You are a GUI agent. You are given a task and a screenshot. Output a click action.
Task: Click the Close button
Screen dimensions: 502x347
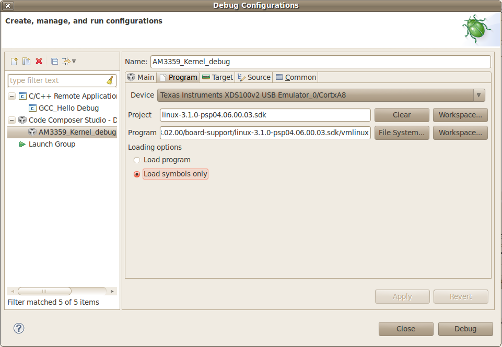coord(406,329)
